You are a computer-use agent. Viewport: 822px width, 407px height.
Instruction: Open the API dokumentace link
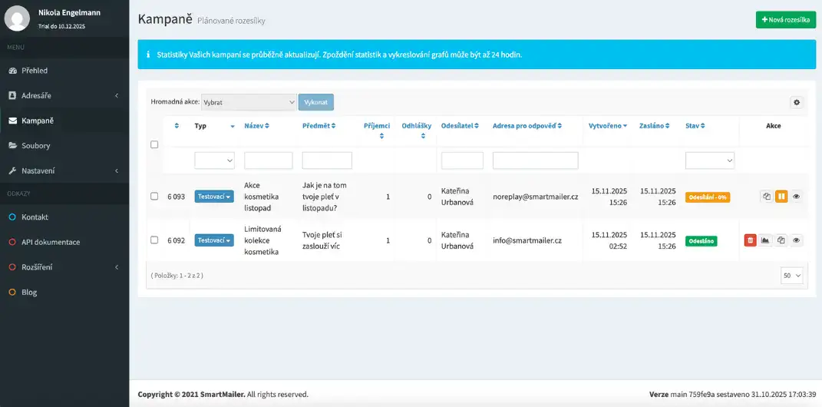click(51, 242)
